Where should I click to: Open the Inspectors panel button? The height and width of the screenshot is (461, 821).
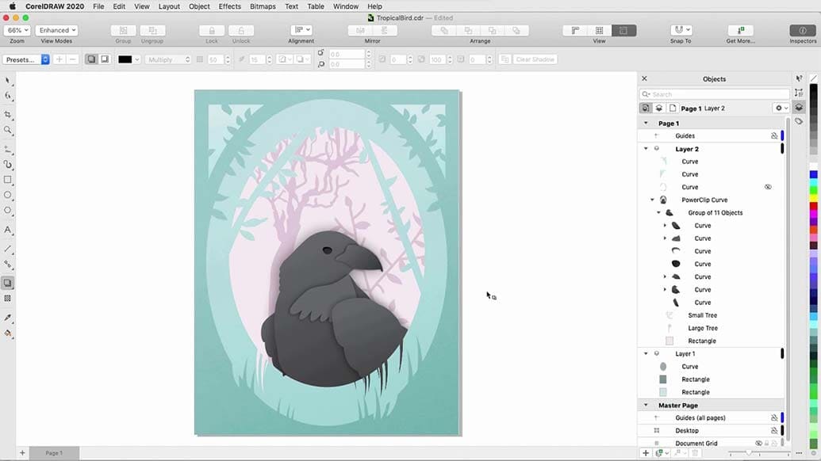803,30
